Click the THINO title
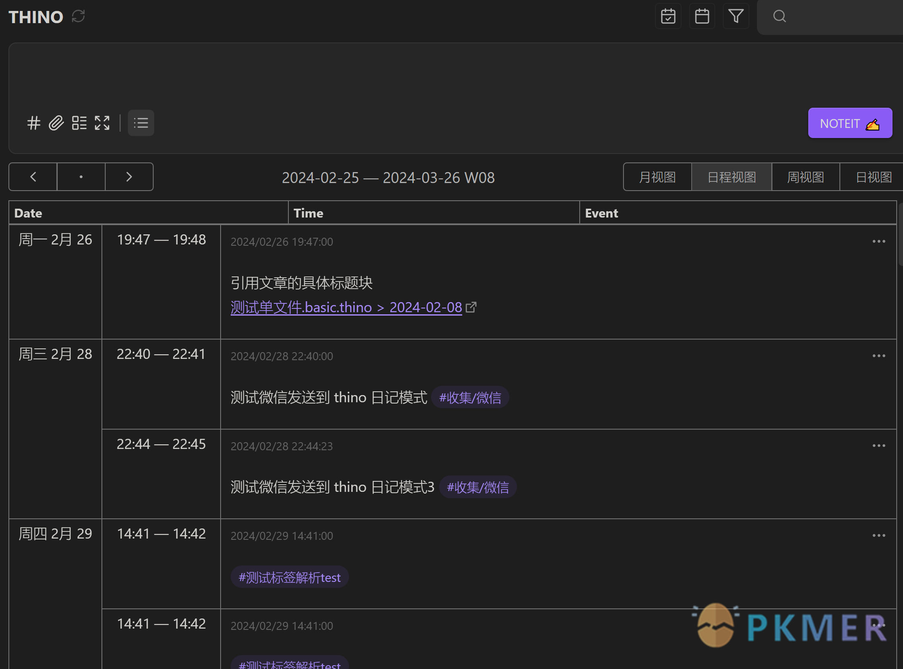Viewport: 903px width, 669px height. 36,17
